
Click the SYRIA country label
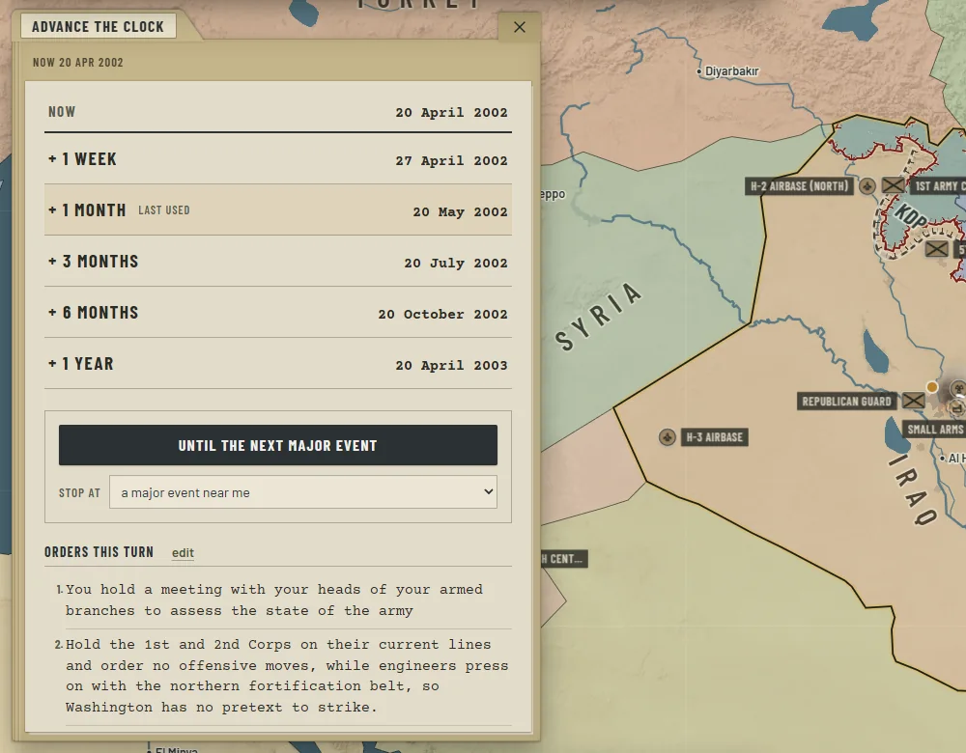[x=599, y=317]
